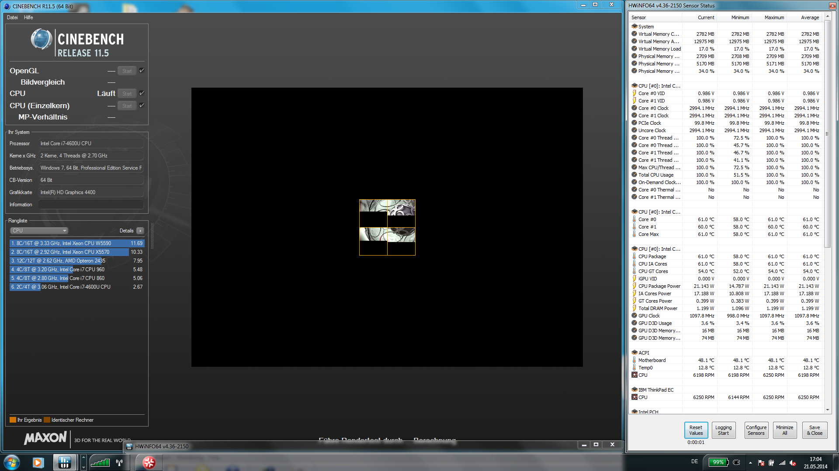This screenshot has height=471, width=839.
Task: Click the red ThinkVantage taskbar icon
Action: tap(149, 462)
